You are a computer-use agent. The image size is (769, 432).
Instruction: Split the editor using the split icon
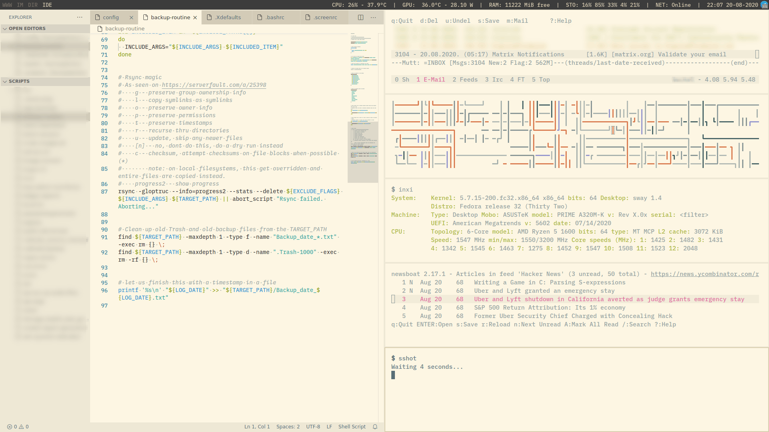[x=360, y=17]
